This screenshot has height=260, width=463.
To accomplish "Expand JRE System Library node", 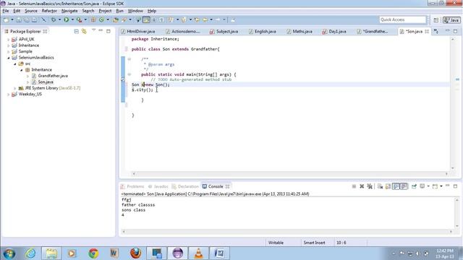I will [x=14, y=88].
